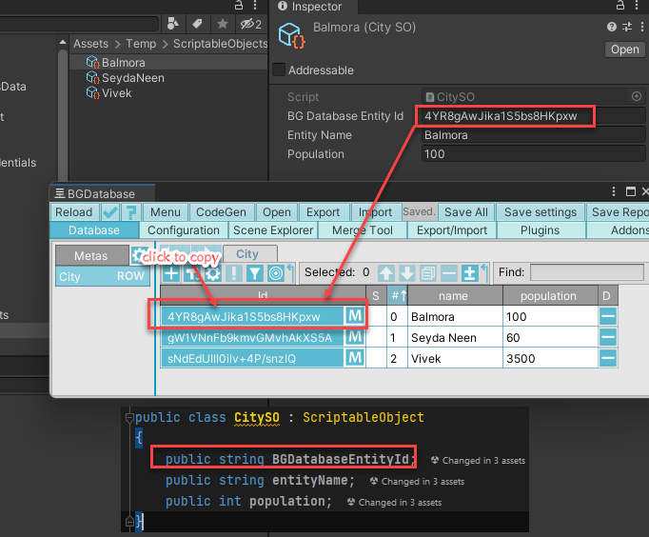Switch to the Export/Import tab

(452, 230)
